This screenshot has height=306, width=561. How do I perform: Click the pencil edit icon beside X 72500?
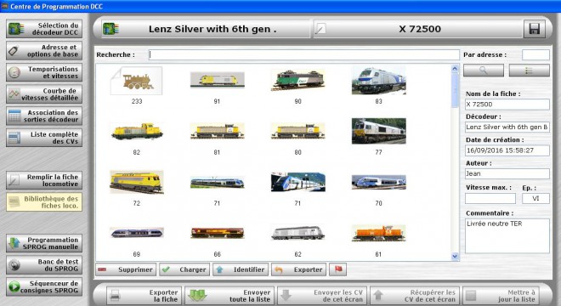coord(320,29)
